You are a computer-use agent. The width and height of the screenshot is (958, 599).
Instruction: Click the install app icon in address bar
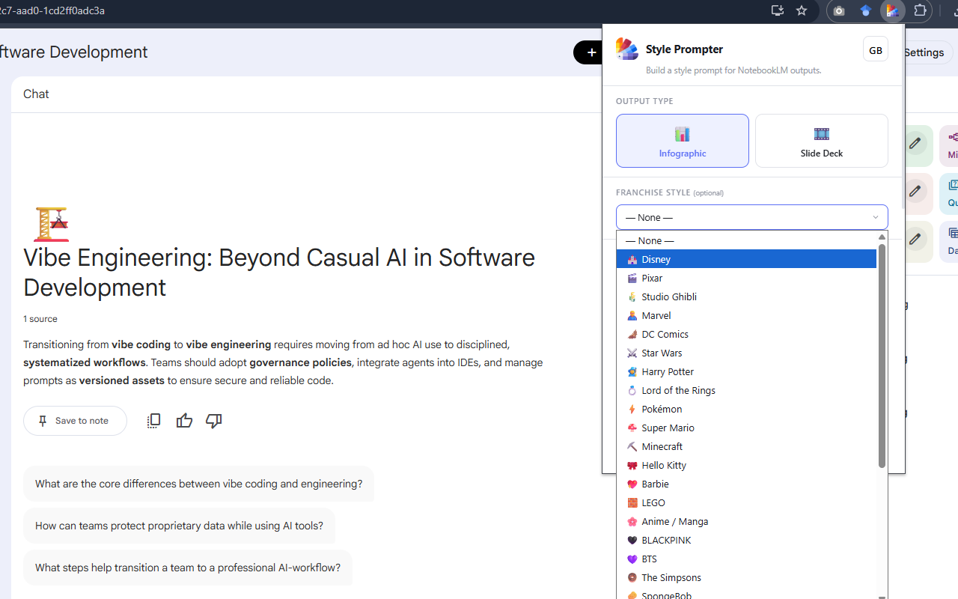[x=778, y=10]
